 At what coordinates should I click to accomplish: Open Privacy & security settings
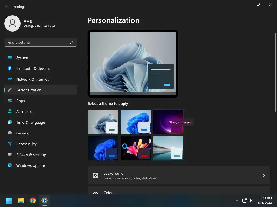(x=41, y=154)
